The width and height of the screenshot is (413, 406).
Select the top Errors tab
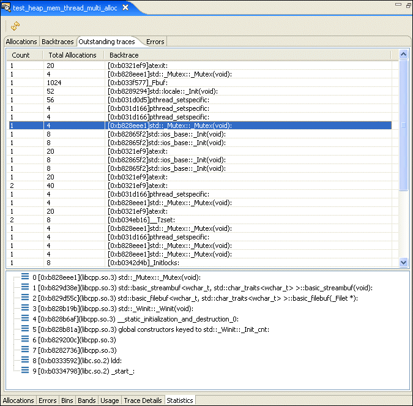tap(155, 42)
